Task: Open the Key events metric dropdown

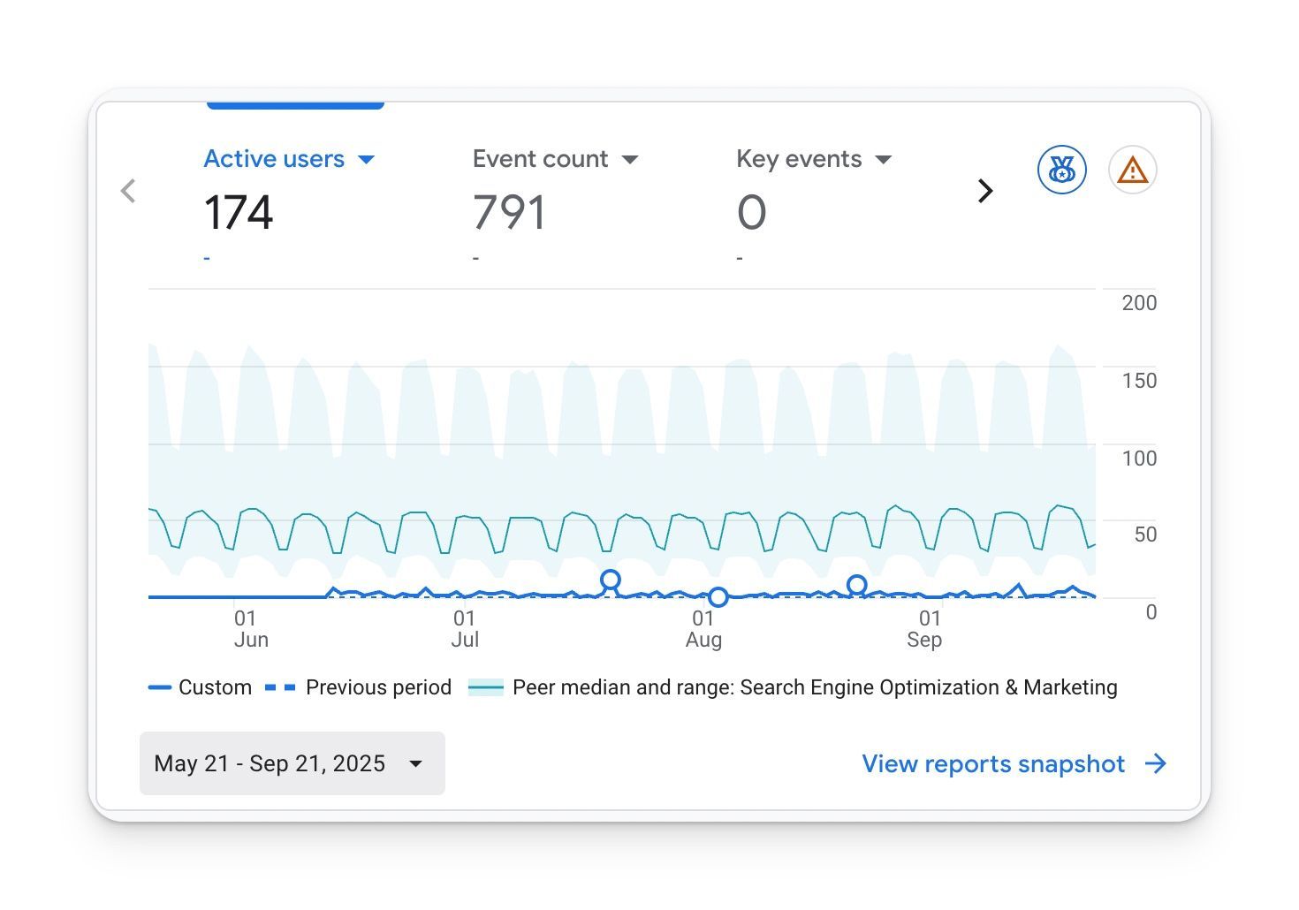Action: point(885,159)
